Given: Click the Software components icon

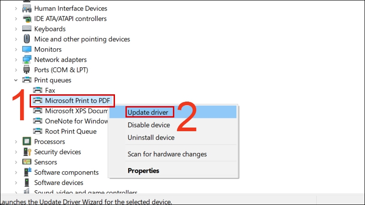Looking at the screenshot, I should (27, 172).
